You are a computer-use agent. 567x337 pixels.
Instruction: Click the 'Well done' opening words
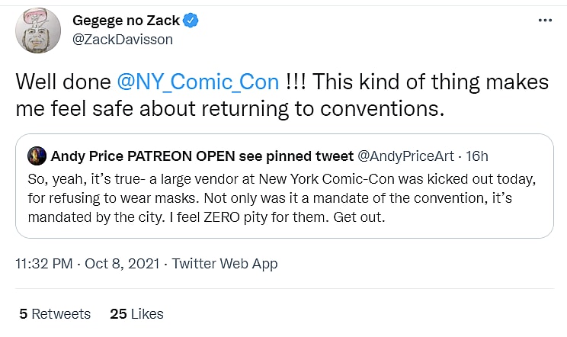[x=62, y=82]
